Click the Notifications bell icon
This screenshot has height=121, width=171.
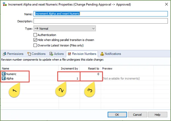pos(102,54)
